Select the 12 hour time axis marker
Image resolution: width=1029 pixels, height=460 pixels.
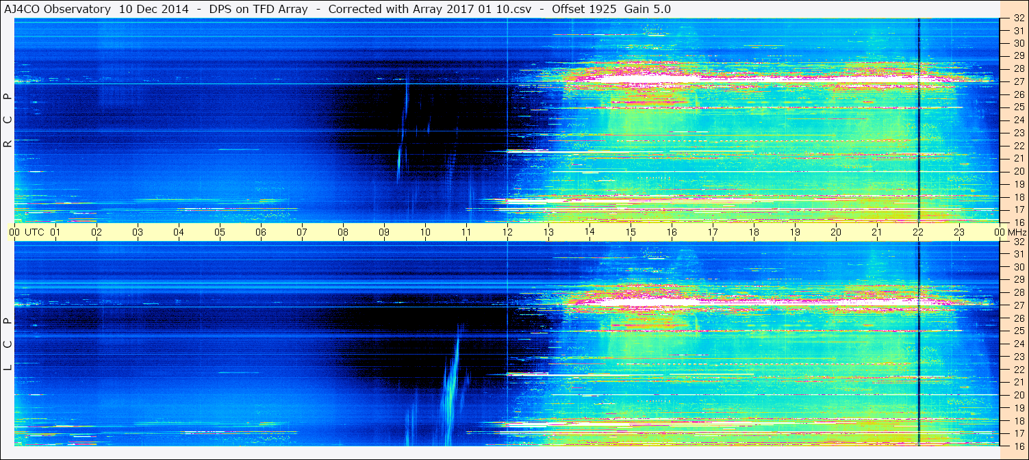point(507,232)
